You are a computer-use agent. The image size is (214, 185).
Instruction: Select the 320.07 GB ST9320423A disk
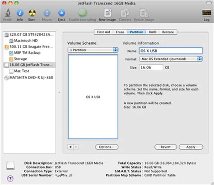pyautogui.click(x=29, y=35)
